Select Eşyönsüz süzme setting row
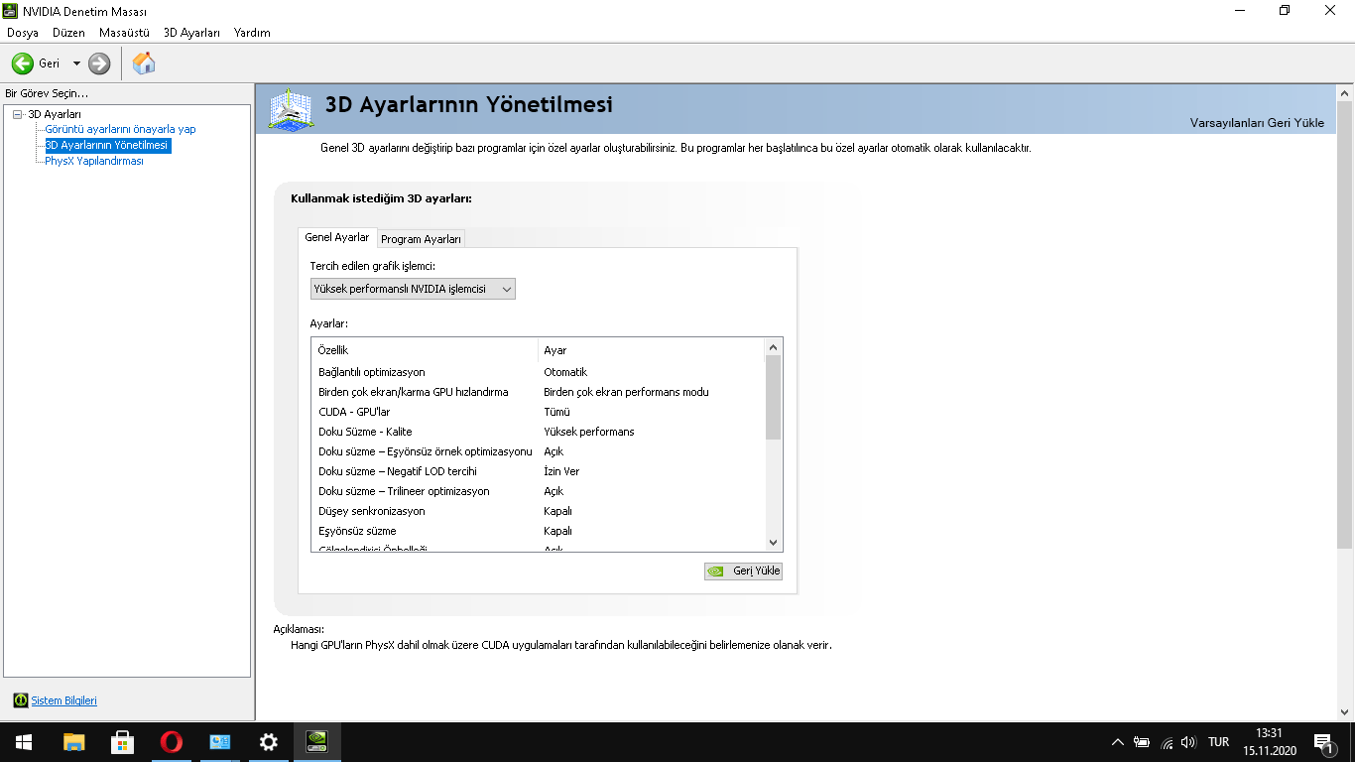 coord(539,531)
